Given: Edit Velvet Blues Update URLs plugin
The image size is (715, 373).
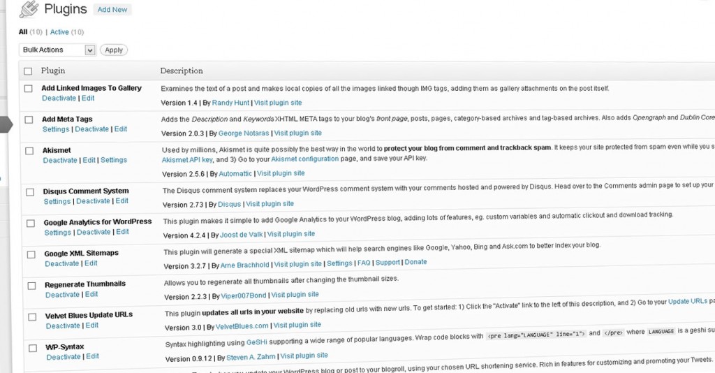Looking at the screenshot, I should [91, 325].
